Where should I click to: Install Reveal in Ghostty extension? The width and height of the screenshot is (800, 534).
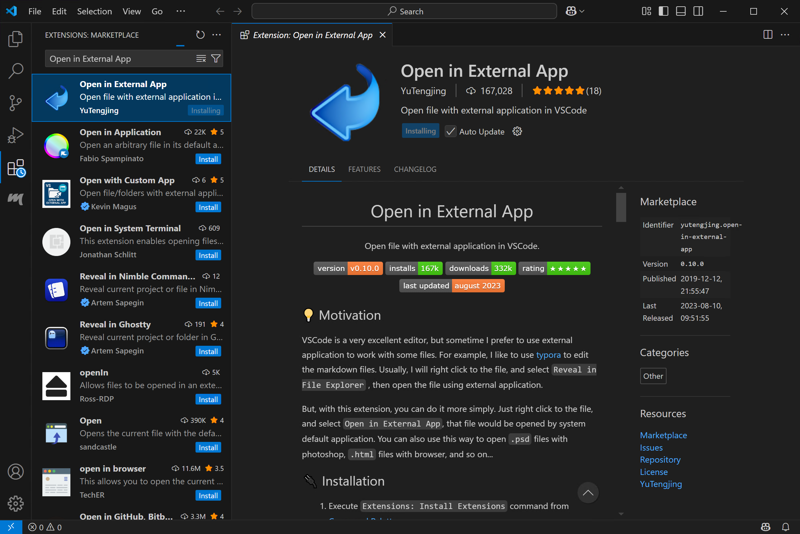(208, 351)
